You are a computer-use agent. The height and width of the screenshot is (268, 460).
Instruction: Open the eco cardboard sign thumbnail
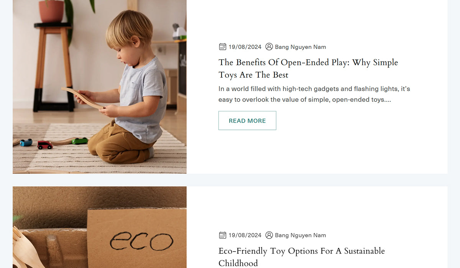pos(100,227)
